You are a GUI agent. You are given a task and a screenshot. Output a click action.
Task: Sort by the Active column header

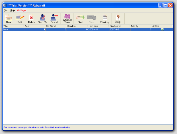162,26
